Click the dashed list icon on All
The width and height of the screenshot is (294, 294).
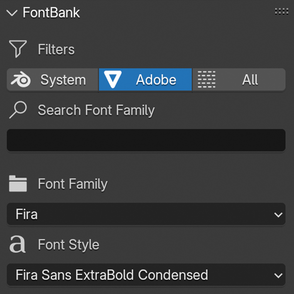click(x=207, y=79)
